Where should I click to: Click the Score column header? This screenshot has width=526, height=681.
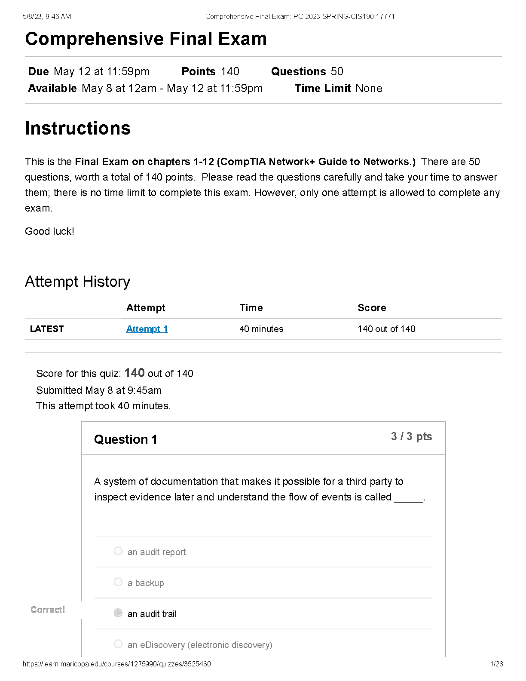click(372, 308)
